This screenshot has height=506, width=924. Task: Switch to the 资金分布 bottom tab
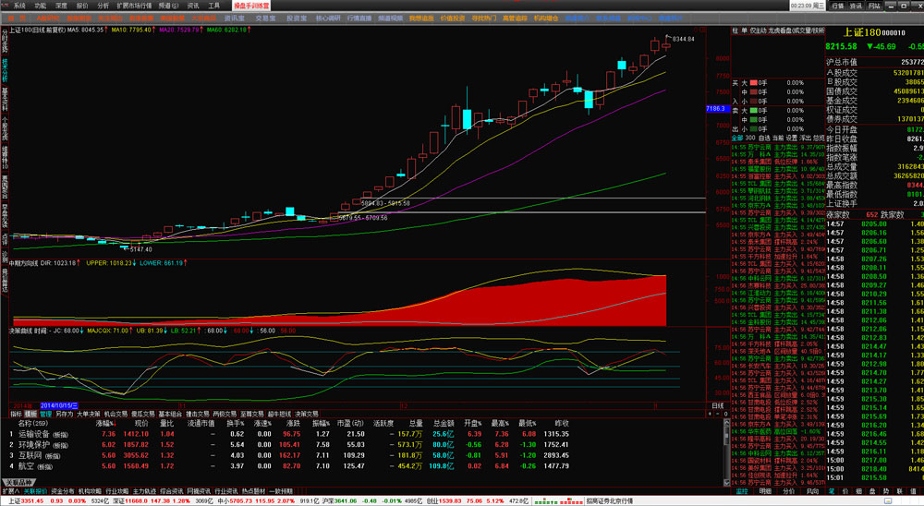[63, 490]
